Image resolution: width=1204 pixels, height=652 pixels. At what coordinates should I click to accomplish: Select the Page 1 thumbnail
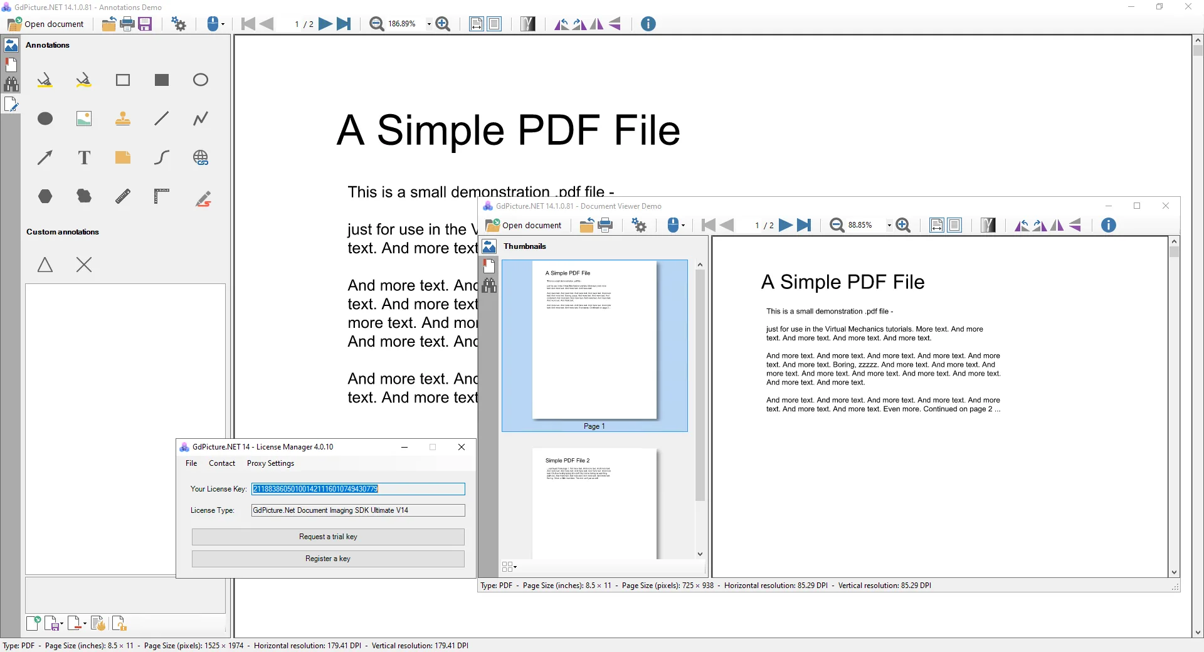[594, 345]
